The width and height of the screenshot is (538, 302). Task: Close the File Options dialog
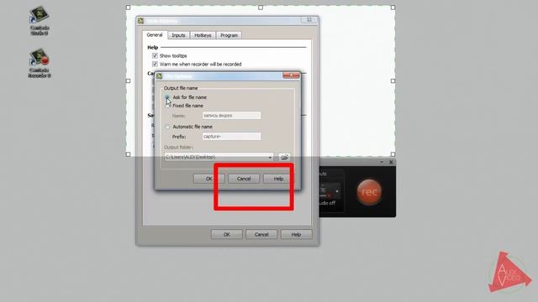pos(291,75)
